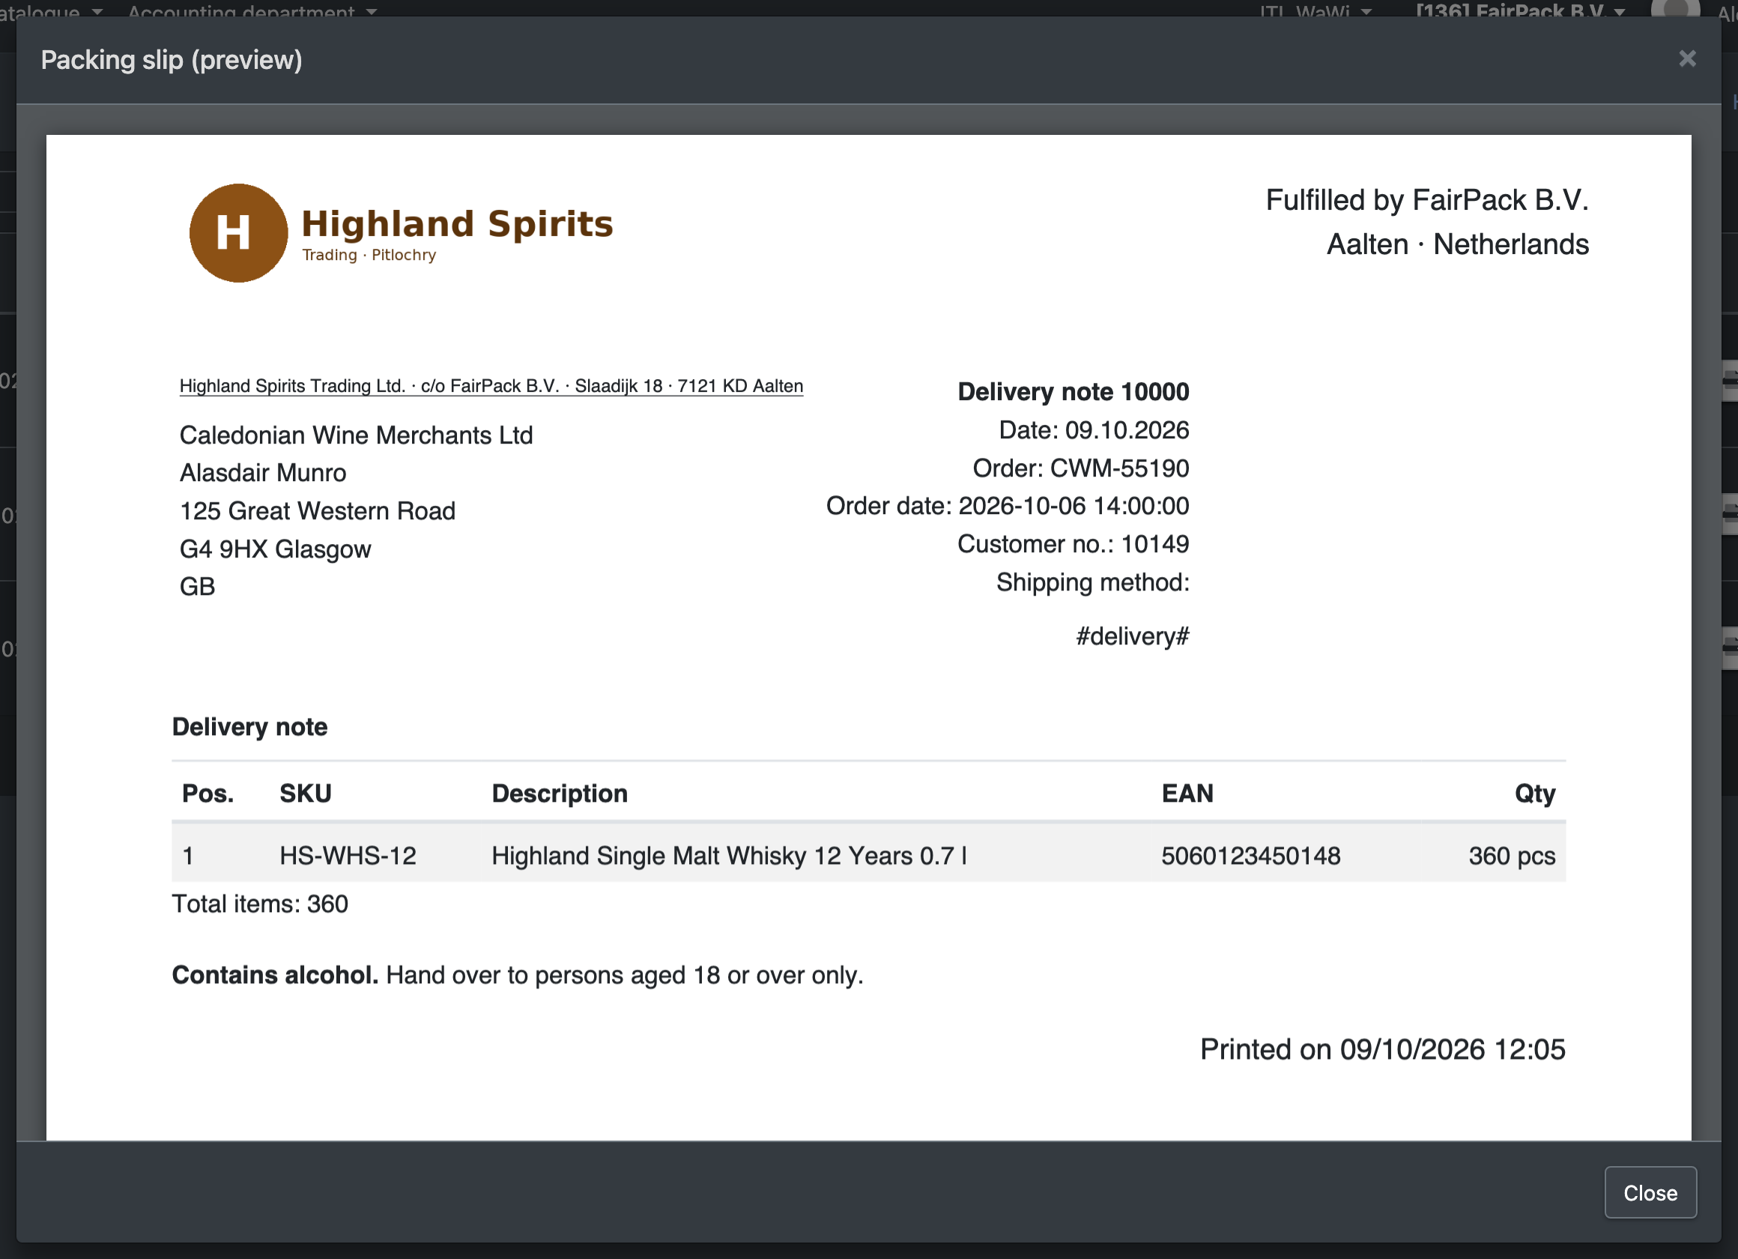The height and width of the screenshot is (1259, 1738).
Task: Select the 'Contains alcohol.' warning text
Action: click(x=275, y=975)
